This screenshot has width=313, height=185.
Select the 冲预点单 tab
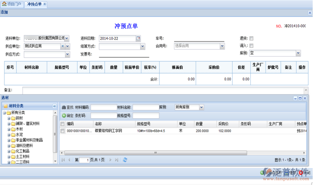click(34, 4)
